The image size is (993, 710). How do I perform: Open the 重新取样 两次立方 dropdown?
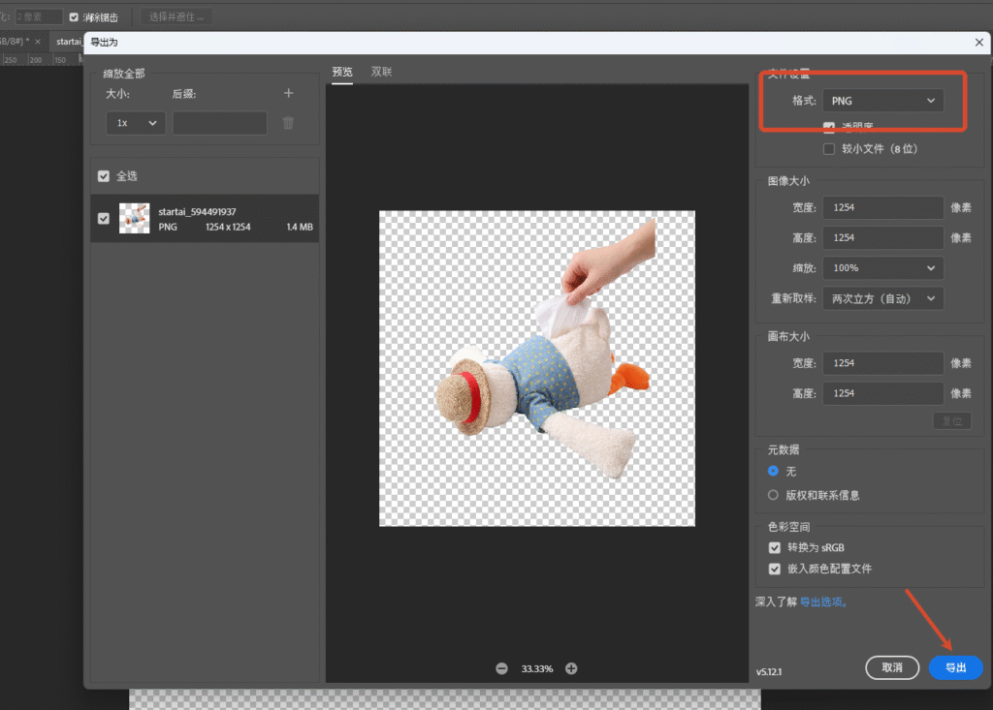point(882,298)
